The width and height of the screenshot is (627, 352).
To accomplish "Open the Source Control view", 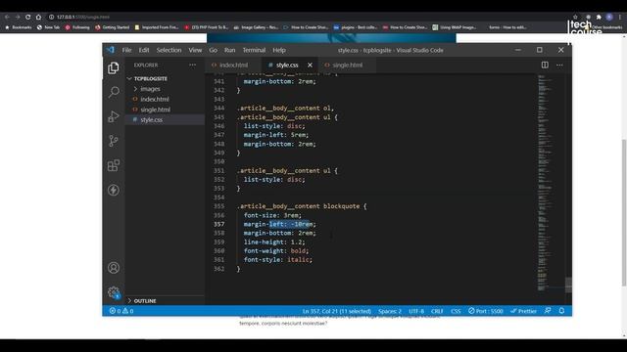I will (114, 141).
